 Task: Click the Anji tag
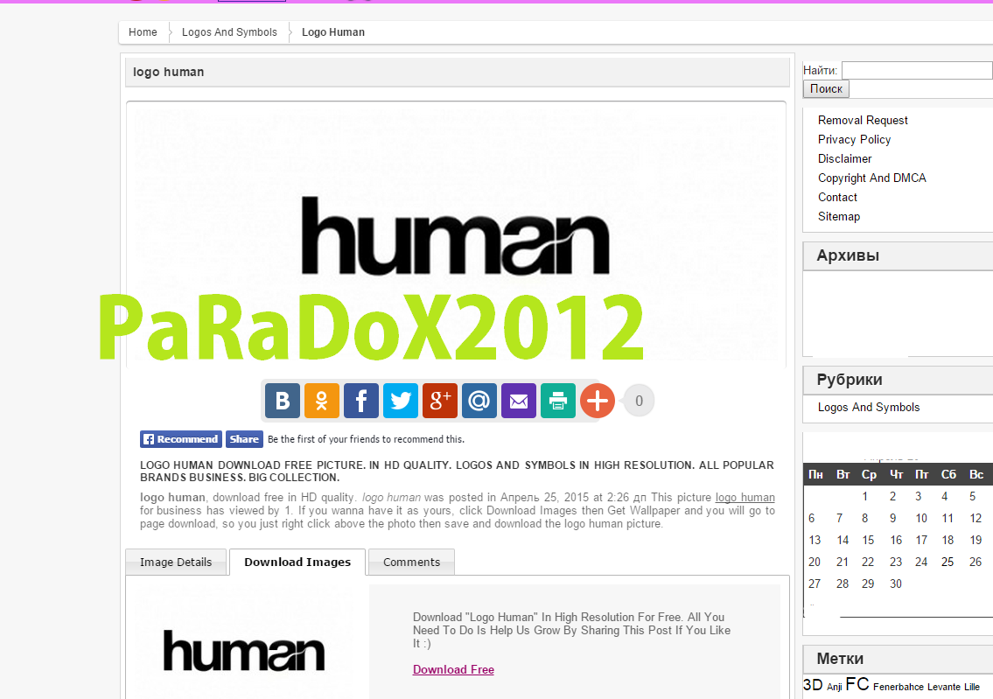tap(835, 687)
